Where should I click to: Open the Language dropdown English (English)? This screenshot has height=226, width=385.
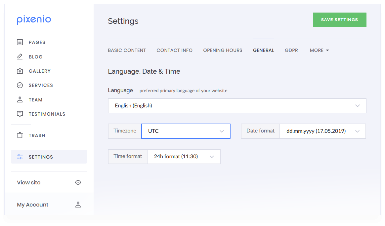237,106
